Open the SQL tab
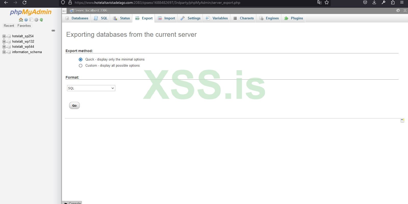This screenshot has height=204, width=408. pos(100,18)
